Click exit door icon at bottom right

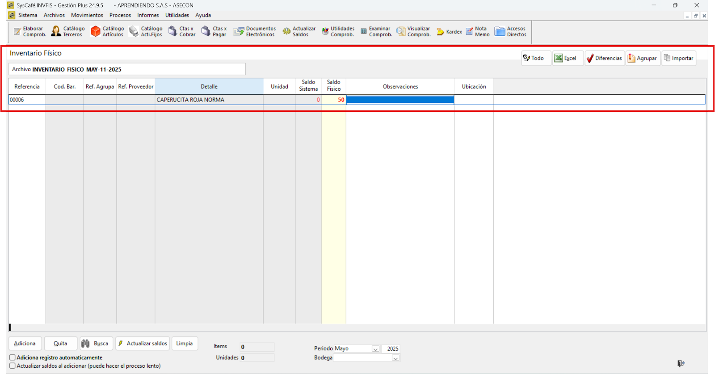[x=681, y=364]
